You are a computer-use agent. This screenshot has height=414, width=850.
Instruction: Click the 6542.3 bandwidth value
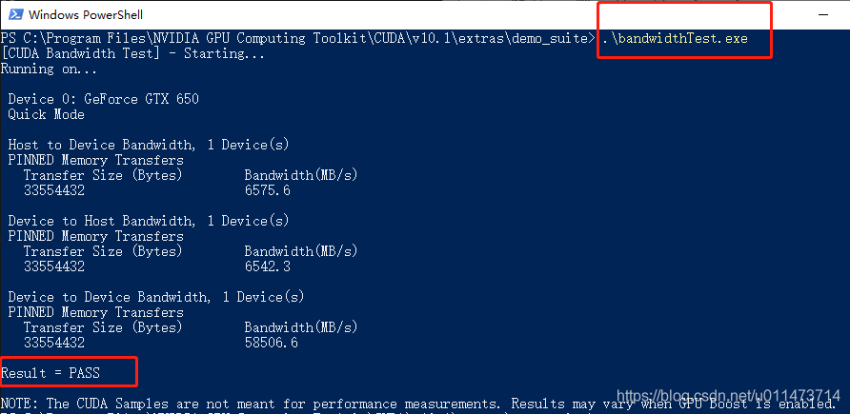click(267, 266)
